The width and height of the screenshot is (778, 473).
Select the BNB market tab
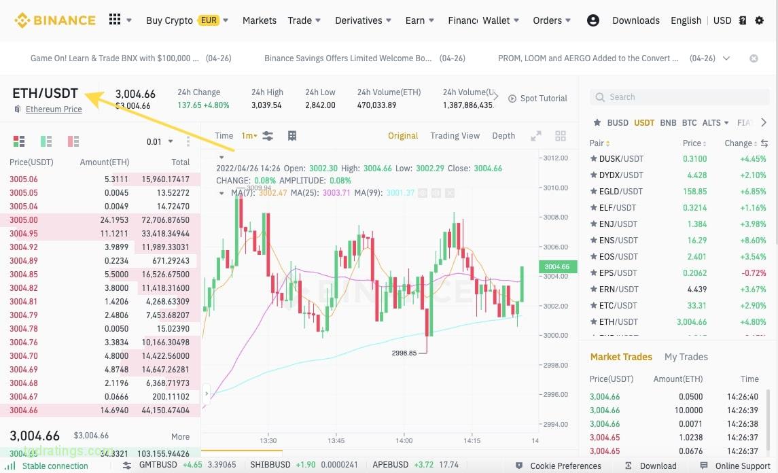[668, 122]
